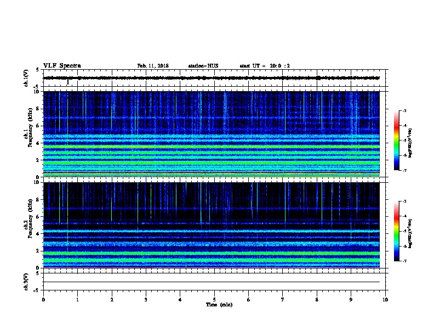Click the "-7" value below ch.2 colorbar
The image size is (434, 336).
(x=404, y=261)
